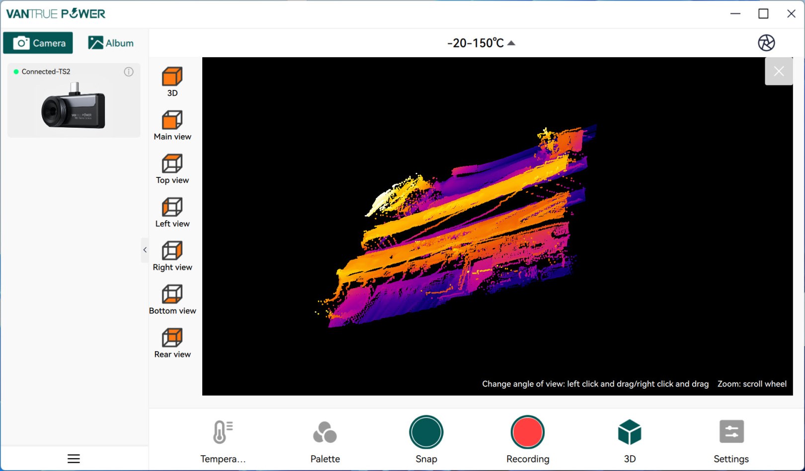
Task: Collapse the left device panel
Action: click(x=145, y=250)
